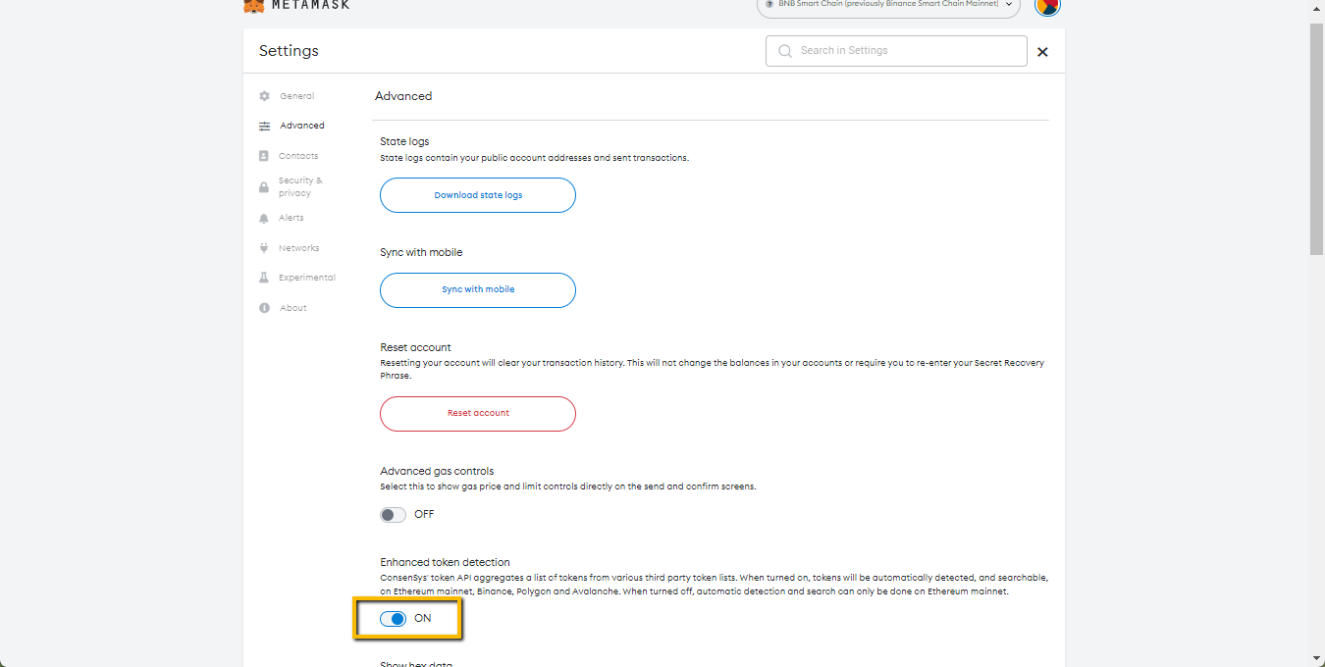Open Alerts settings
Screen dimensions: 1325x667
291,218
